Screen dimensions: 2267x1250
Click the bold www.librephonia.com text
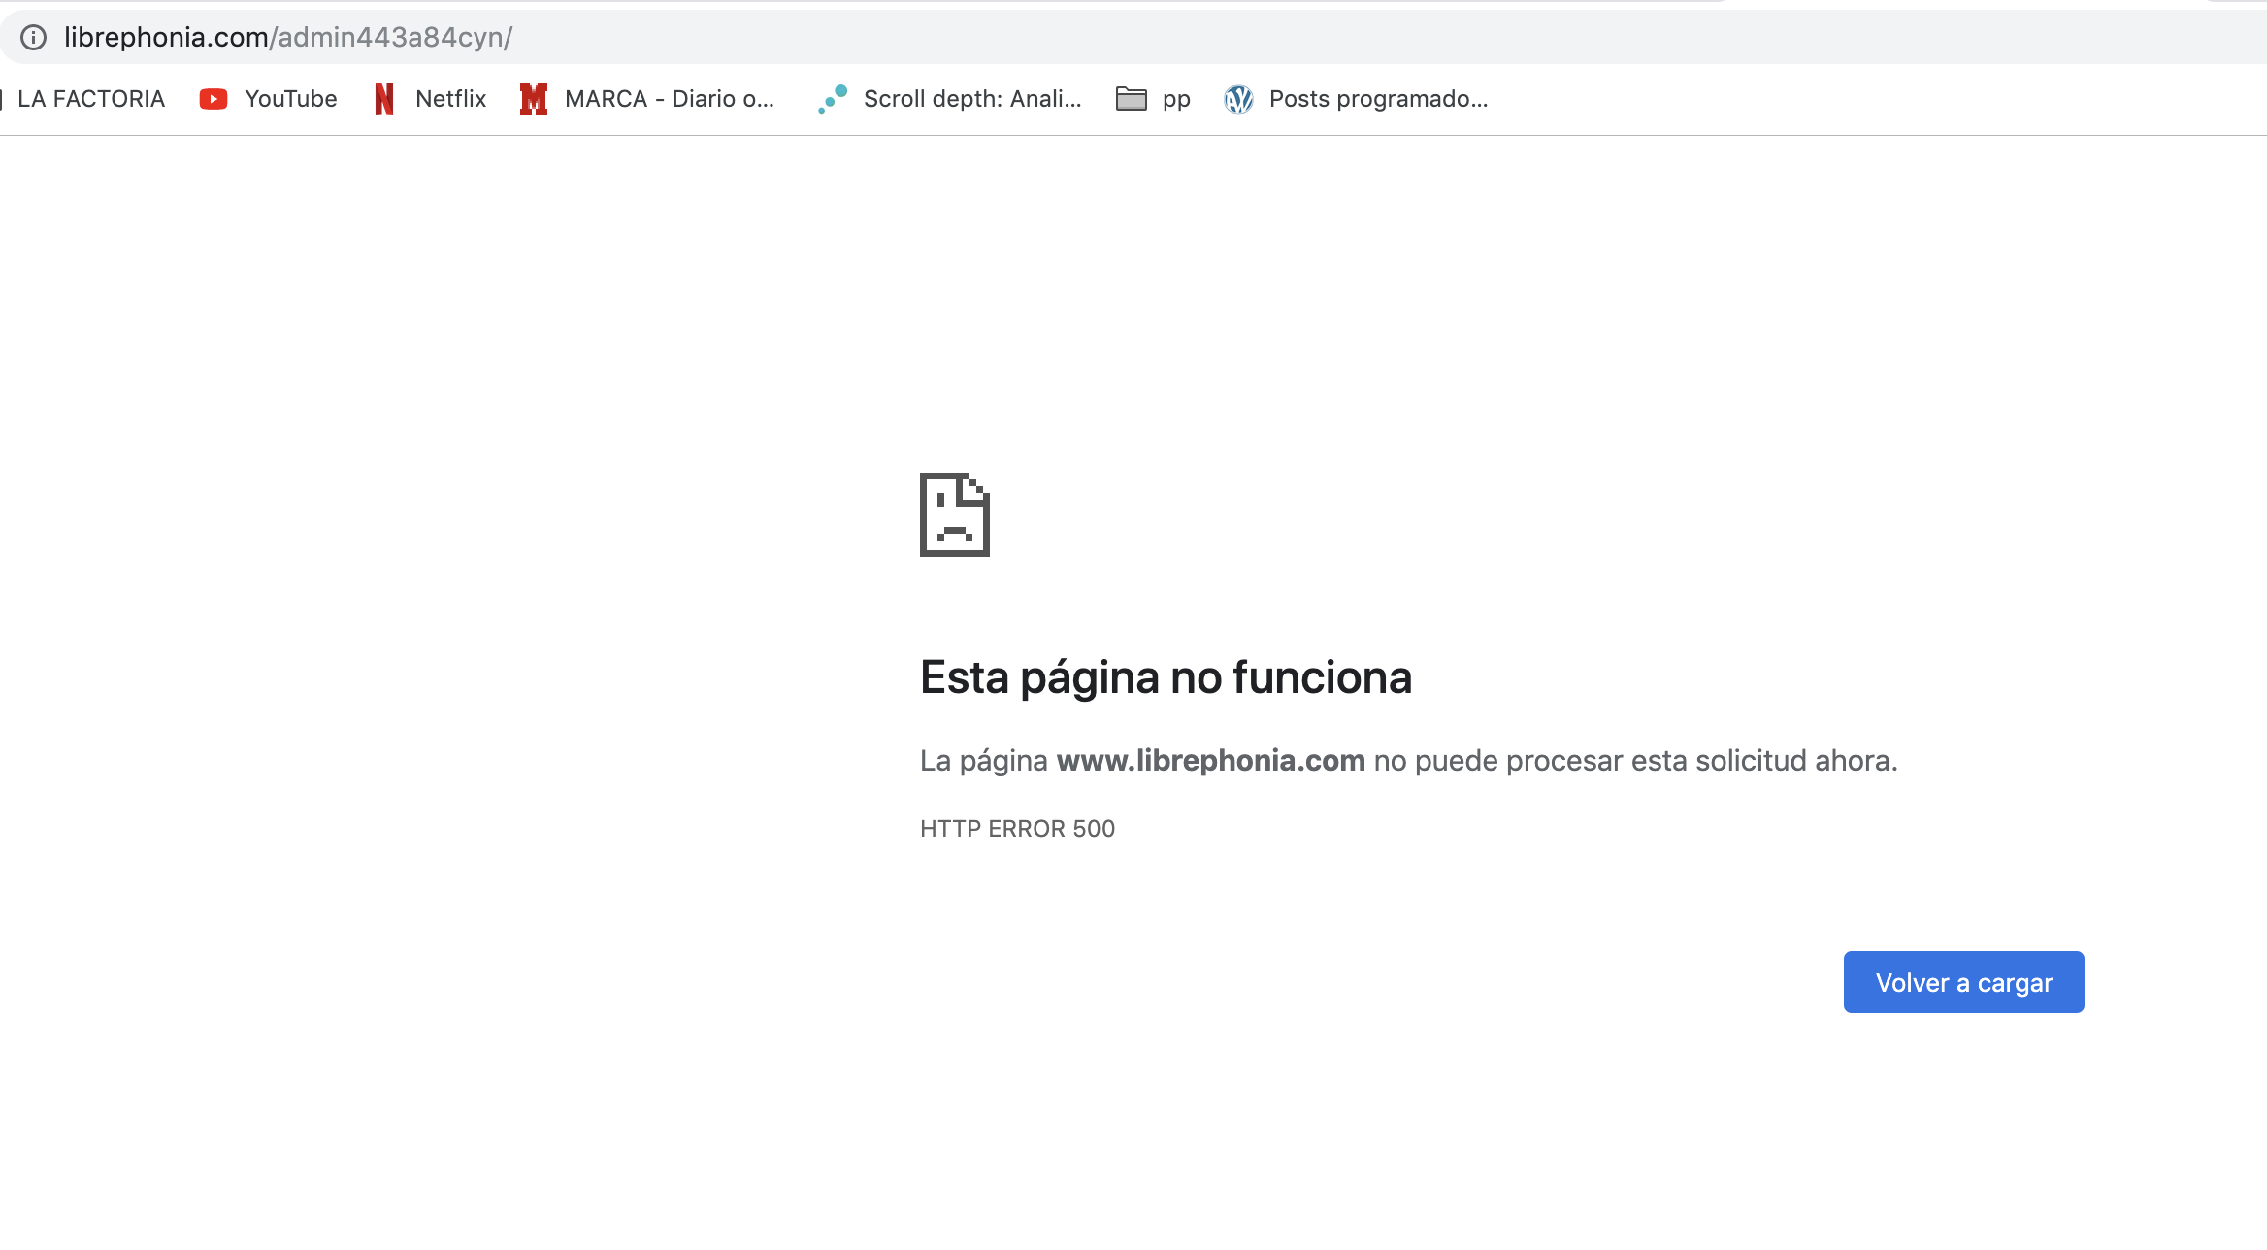pos(1210,760)
